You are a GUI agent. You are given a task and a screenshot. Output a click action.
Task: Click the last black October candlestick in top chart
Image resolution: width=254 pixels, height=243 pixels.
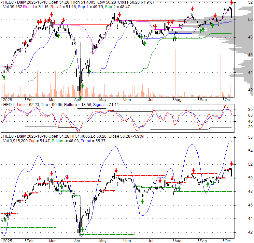click(x=232, y=13)
